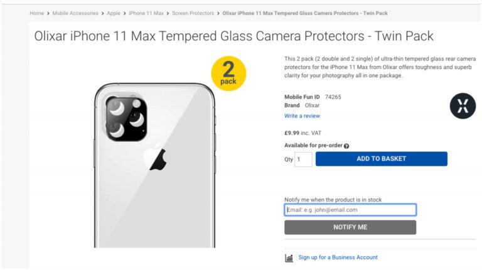The height and width of the screenshot is (270, 482).
Task: Click the product title heading
Action: coord(233,36)
